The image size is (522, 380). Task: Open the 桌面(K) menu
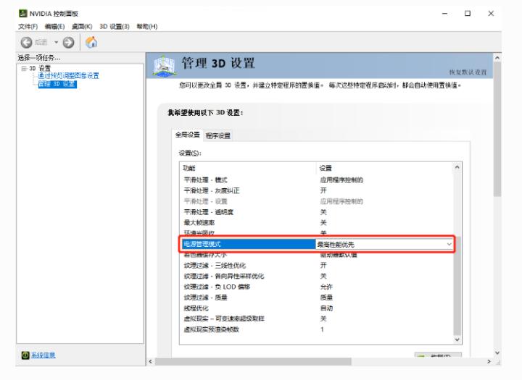pyautogui.click(x=82, y=26)
